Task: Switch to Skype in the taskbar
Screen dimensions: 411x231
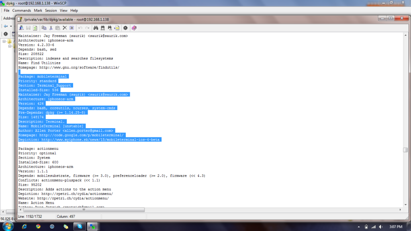Action: point(80,227)
